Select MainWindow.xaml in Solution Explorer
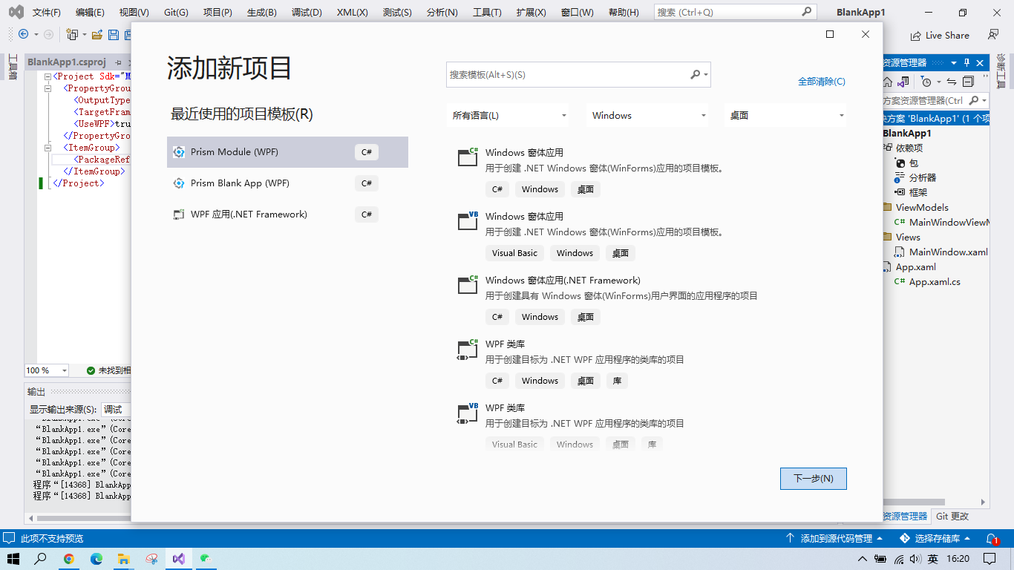The height and width of the screenshot is (570, 1014). point(948,252)
